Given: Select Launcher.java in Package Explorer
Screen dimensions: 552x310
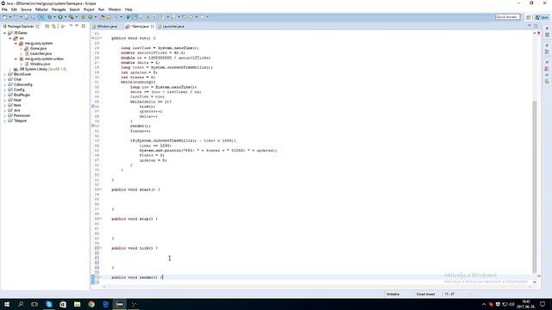Looking at the screenshot, I should point(41,53).
